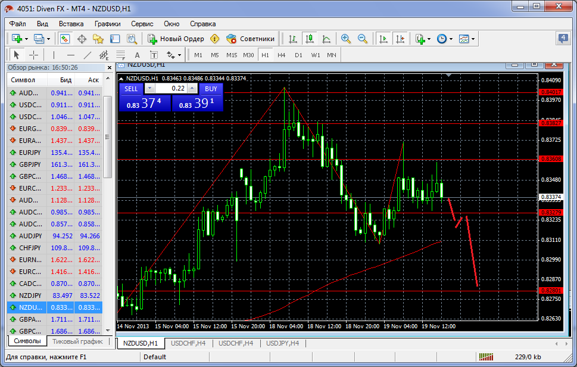Toggle the Auto Scroll chart button
Screen dimensions: 577x367
[x=383, y=39]
